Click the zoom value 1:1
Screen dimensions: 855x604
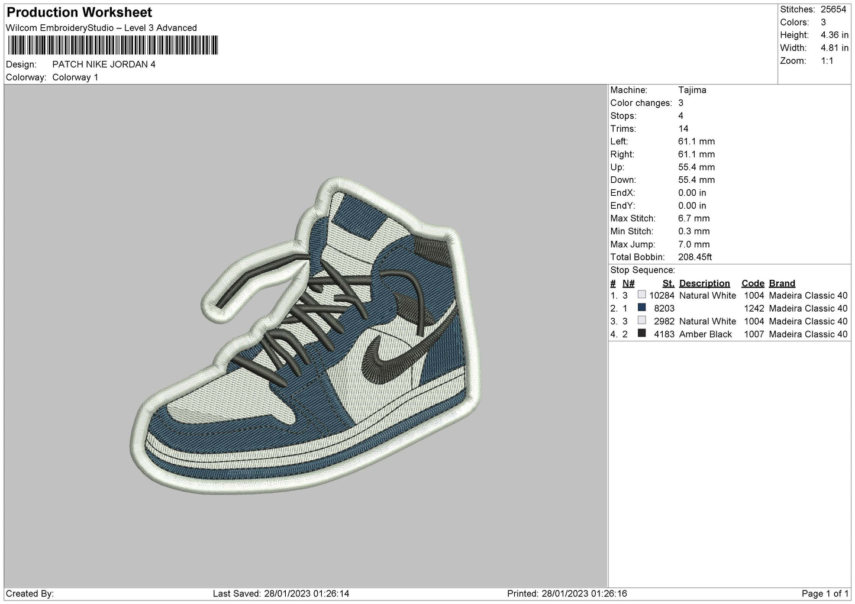point(827,61)
